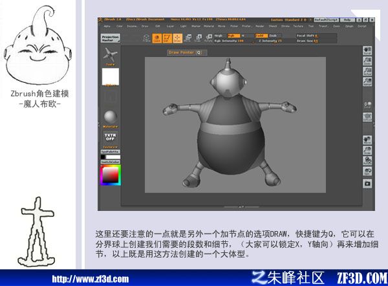Click the Actual size icon
The width and height of the screenshot is (388, 286).
point(367,72)
